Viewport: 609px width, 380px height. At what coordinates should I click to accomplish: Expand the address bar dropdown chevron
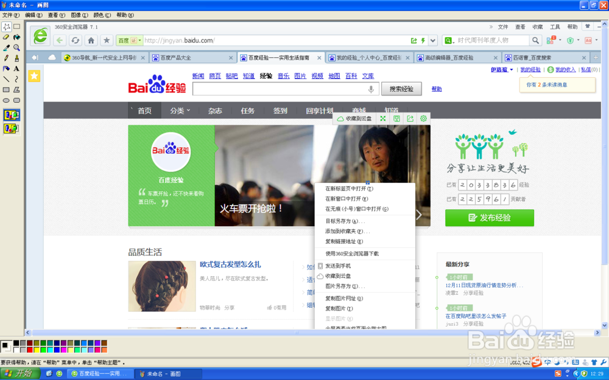pyautogui.click(x=432, y=40)
